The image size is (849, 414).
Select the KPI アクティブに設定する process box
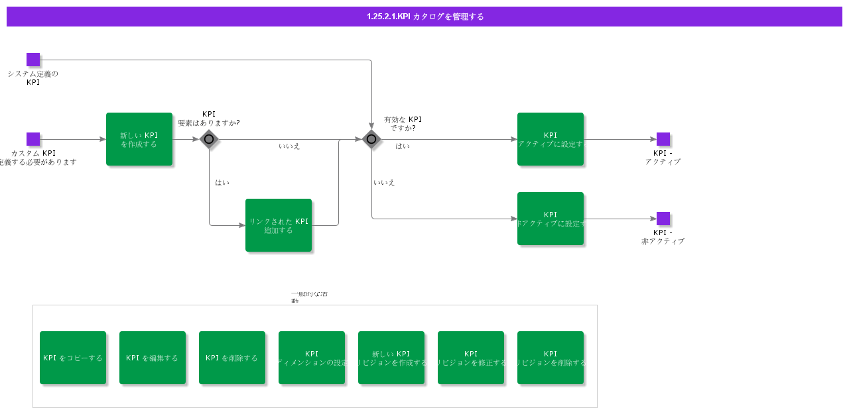point(551,139)
